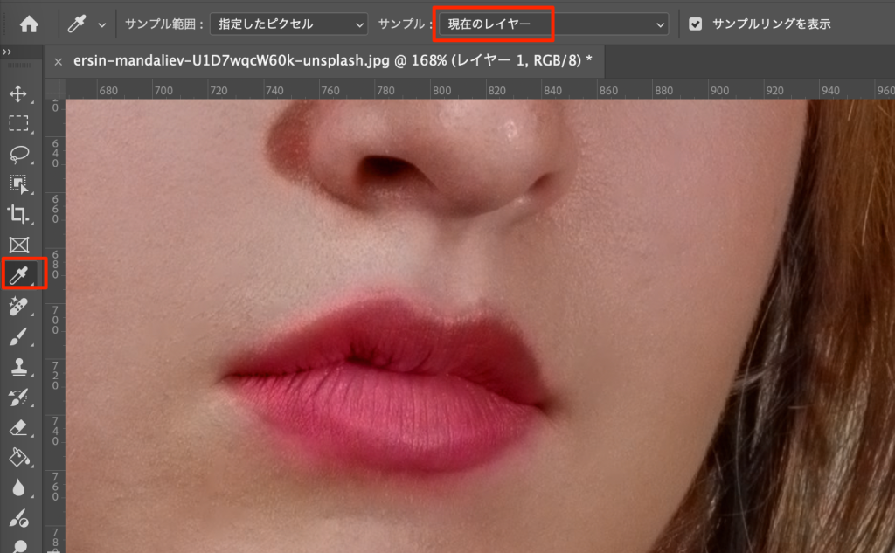The width and height of the screenshot is (895, 553).
Task: Choose the Lasso tool
Action: tap(18, 154)
